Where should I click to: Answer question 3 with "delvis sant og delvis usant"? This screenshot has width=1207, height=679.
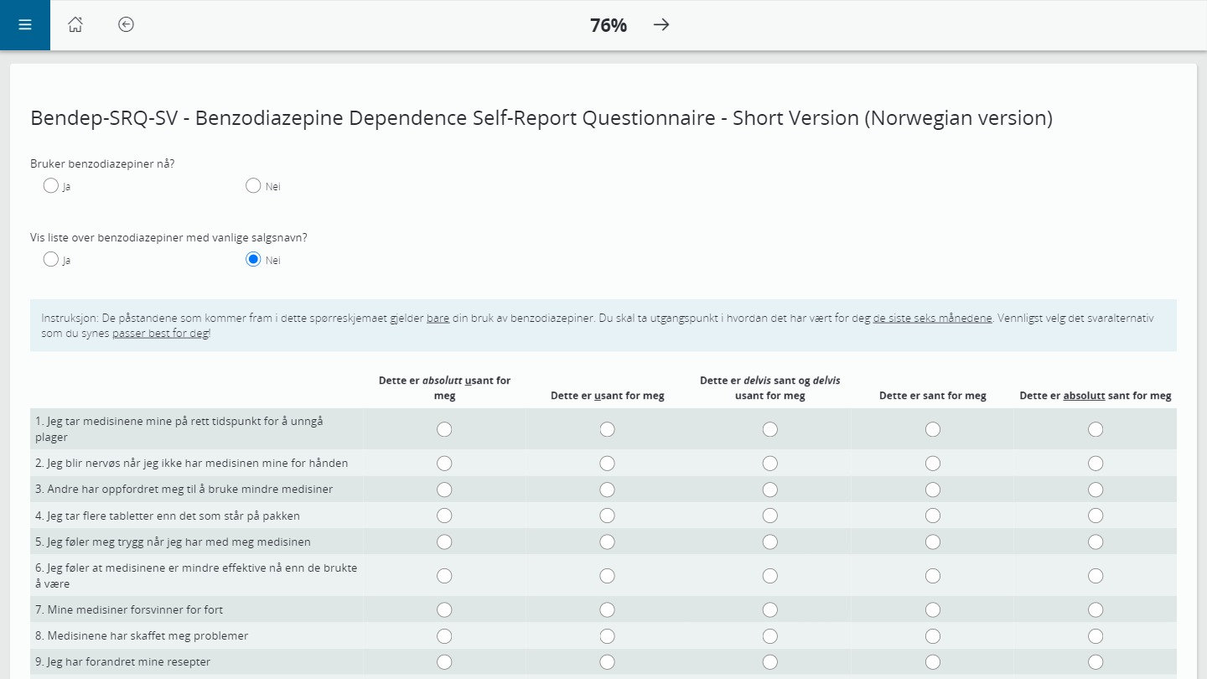(x=769, y=489)
